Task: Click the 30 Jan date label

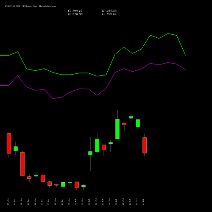Action: (x=69, y=202)
